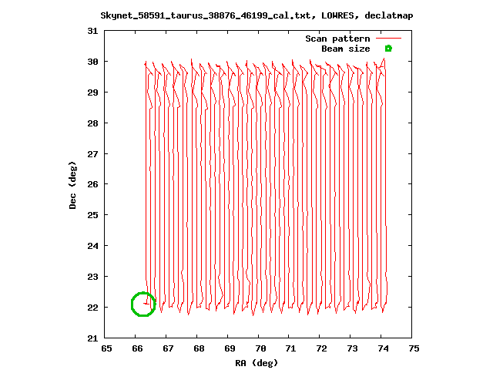
Task: Click the 'RA (deg)' x-axis label
Action: [x=257, y=363]
